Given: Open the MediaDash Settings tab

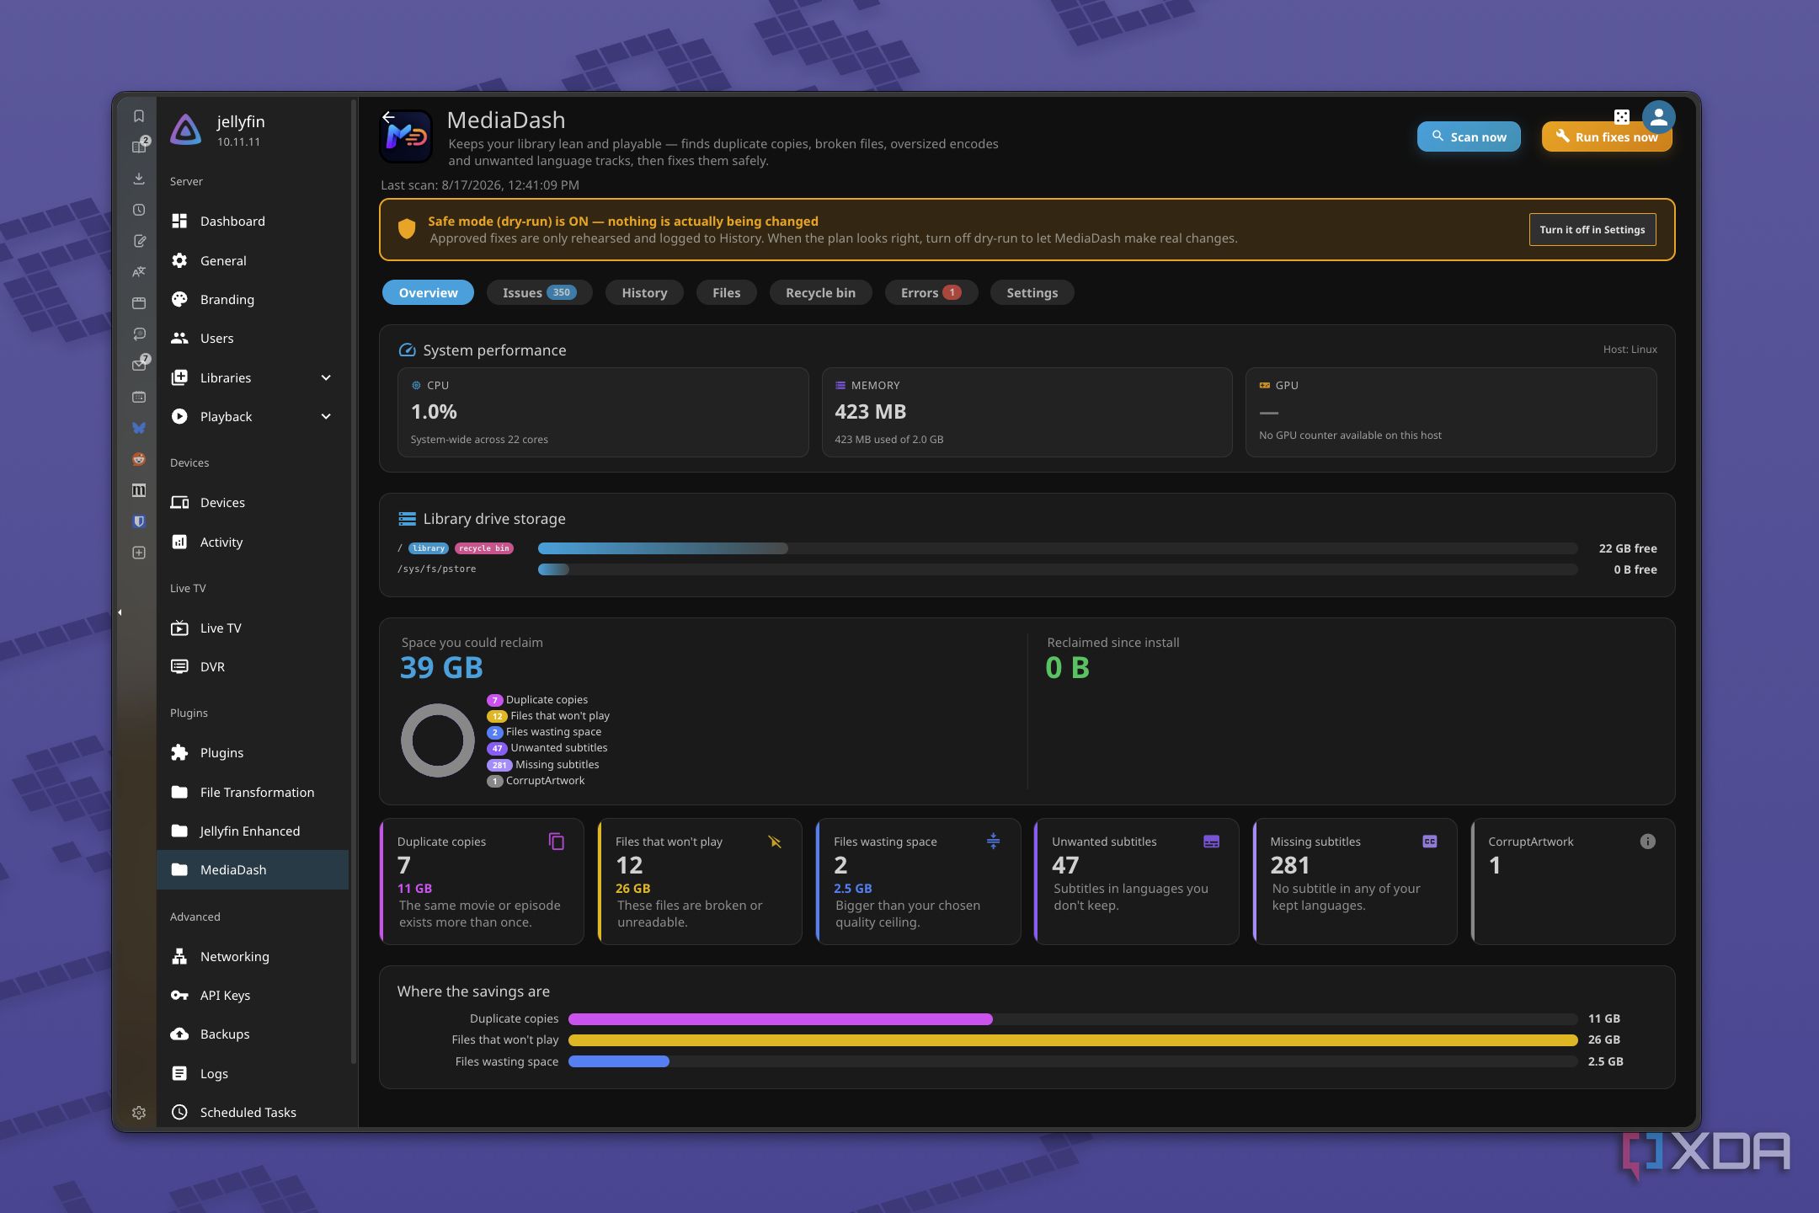Looking at the screenshot, I should (x=1032, y=292).
